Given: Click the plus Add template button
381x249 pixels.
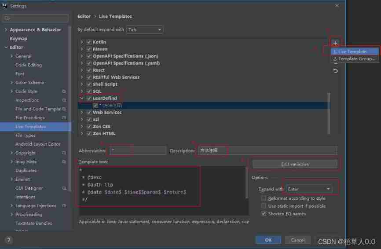Looking at the screenshot, I should 335,43.
